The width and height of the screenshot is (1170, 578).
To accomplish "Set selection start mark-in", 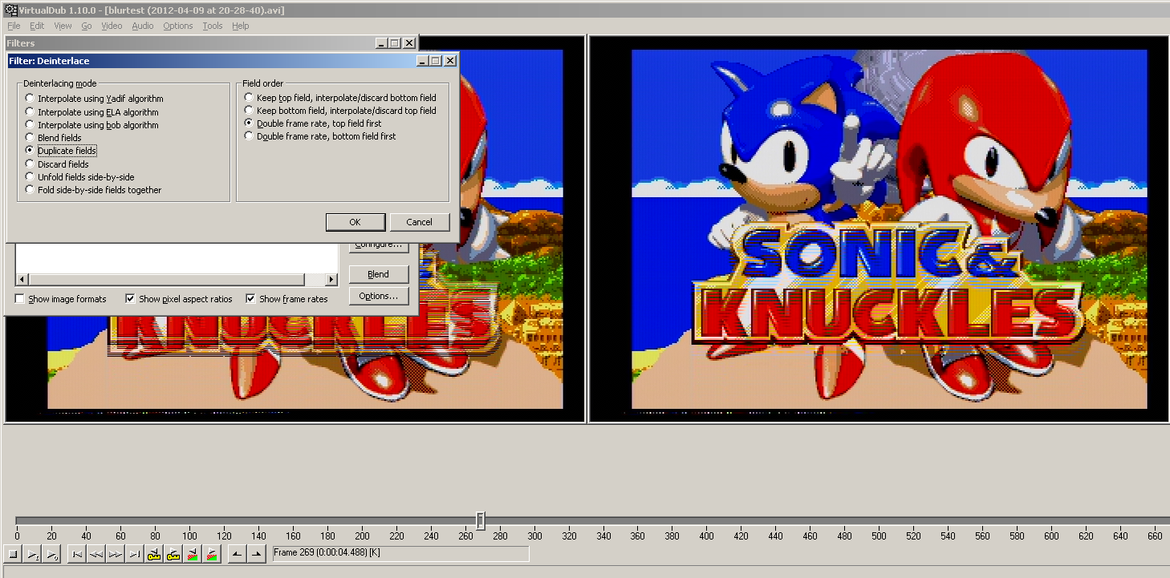I will 238,554.
